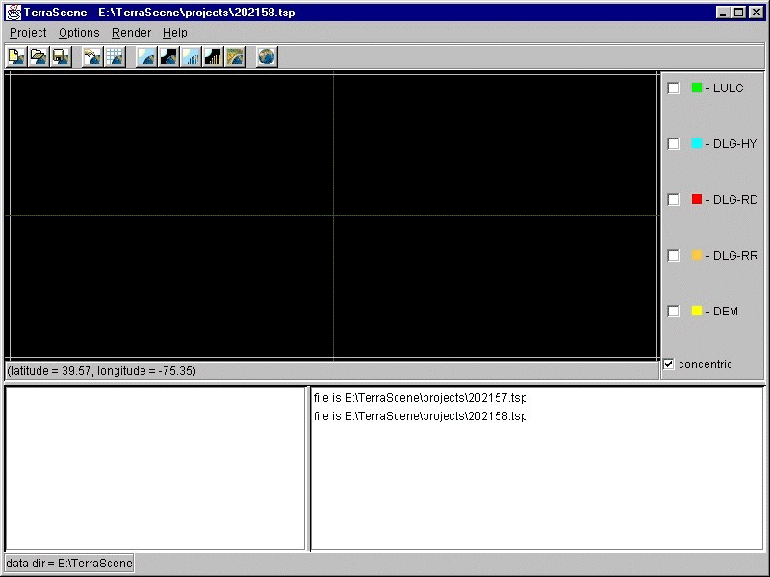770x577 pixels.
Task: Click the yellow DEM color swatch
Action: 697,311
